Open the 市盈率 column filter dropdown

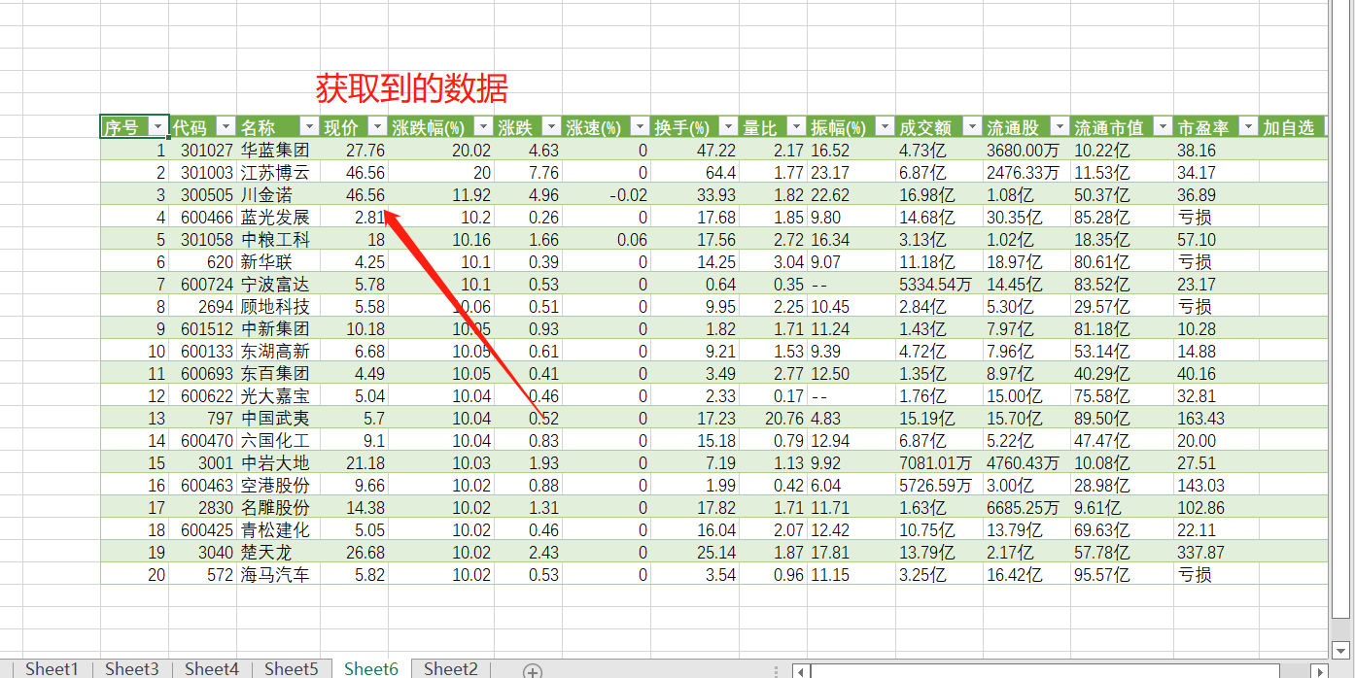[1248, 127]
